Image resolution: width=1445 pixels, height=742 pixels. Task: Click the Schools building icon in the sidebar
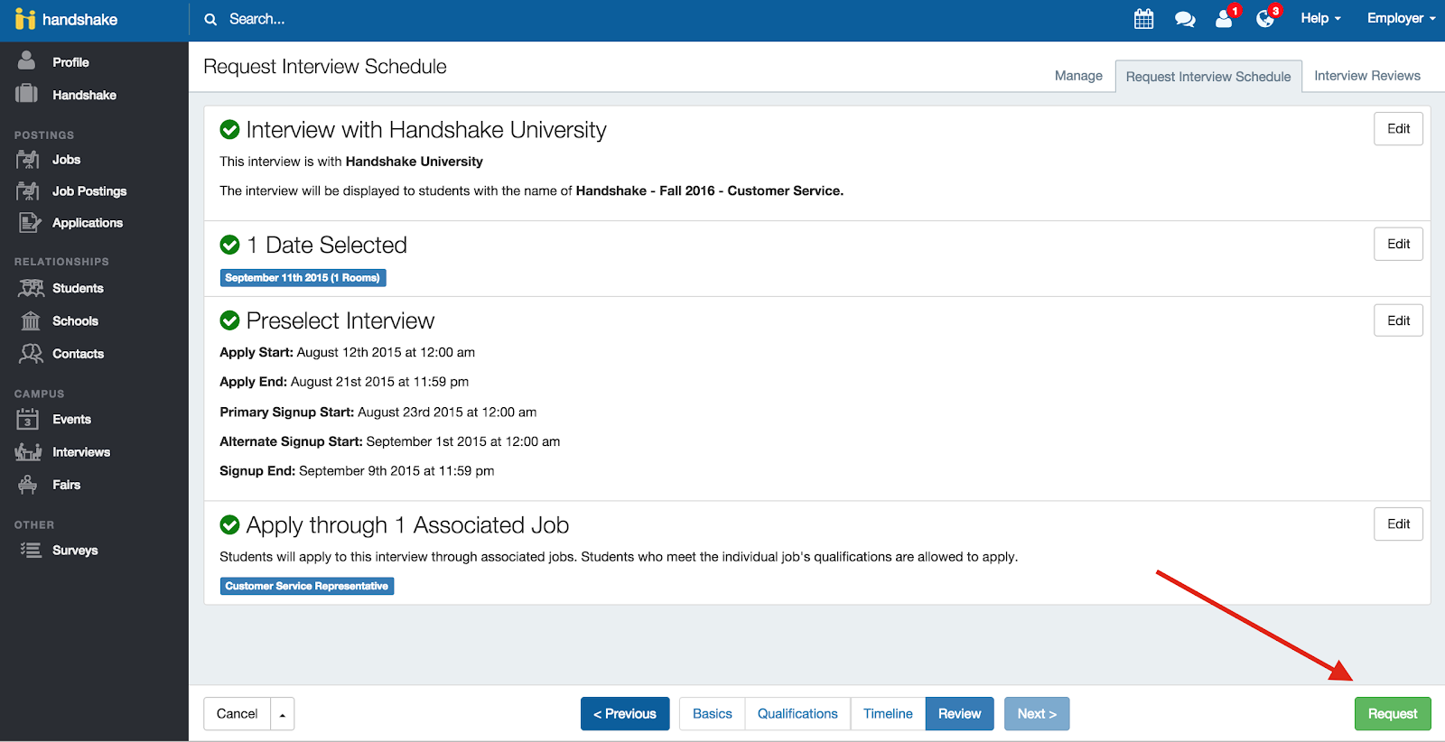coord(31,321)
